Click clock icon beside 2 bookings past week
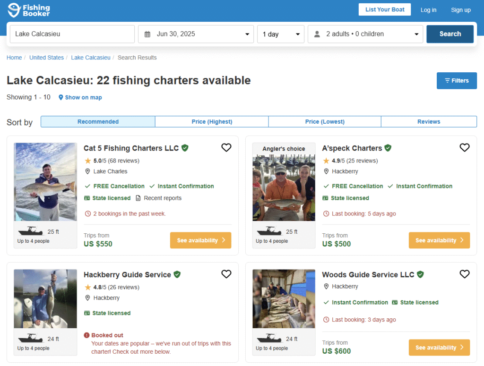Viewport: 484px width, 366px height. click(x=88, y=213)
